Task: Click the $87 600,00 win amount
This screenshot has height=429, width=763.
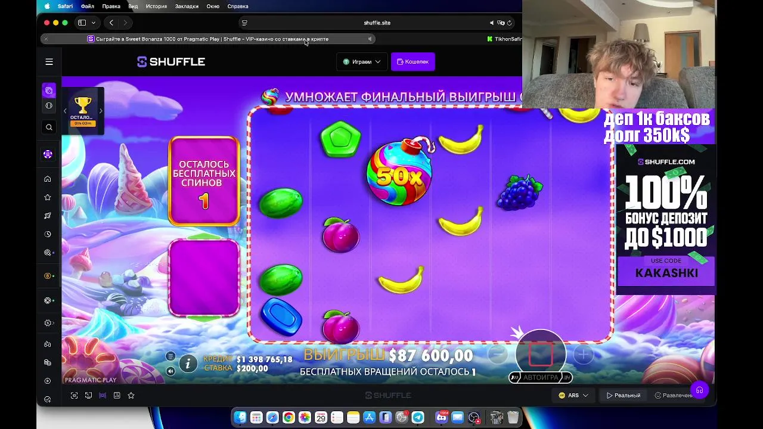Action: [x=431, y=356]
